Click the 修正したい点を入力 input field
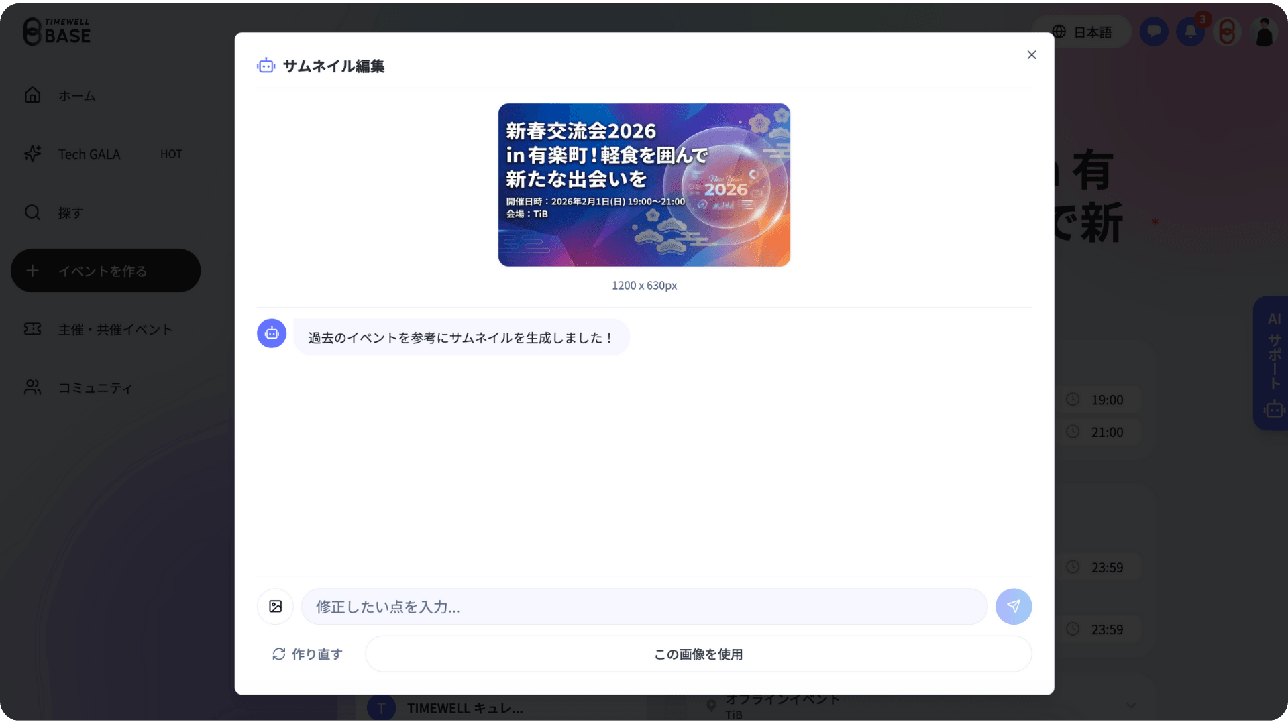Screen dimensions: 1288x724 644,606
